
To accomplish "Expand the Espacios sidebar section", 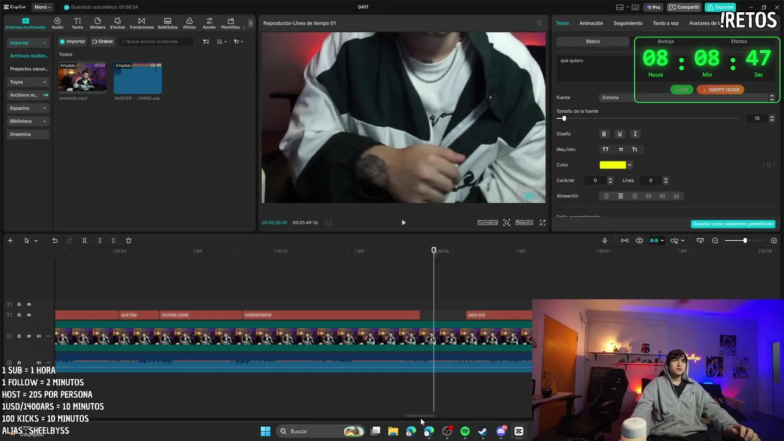I will [x=28, y=108].
